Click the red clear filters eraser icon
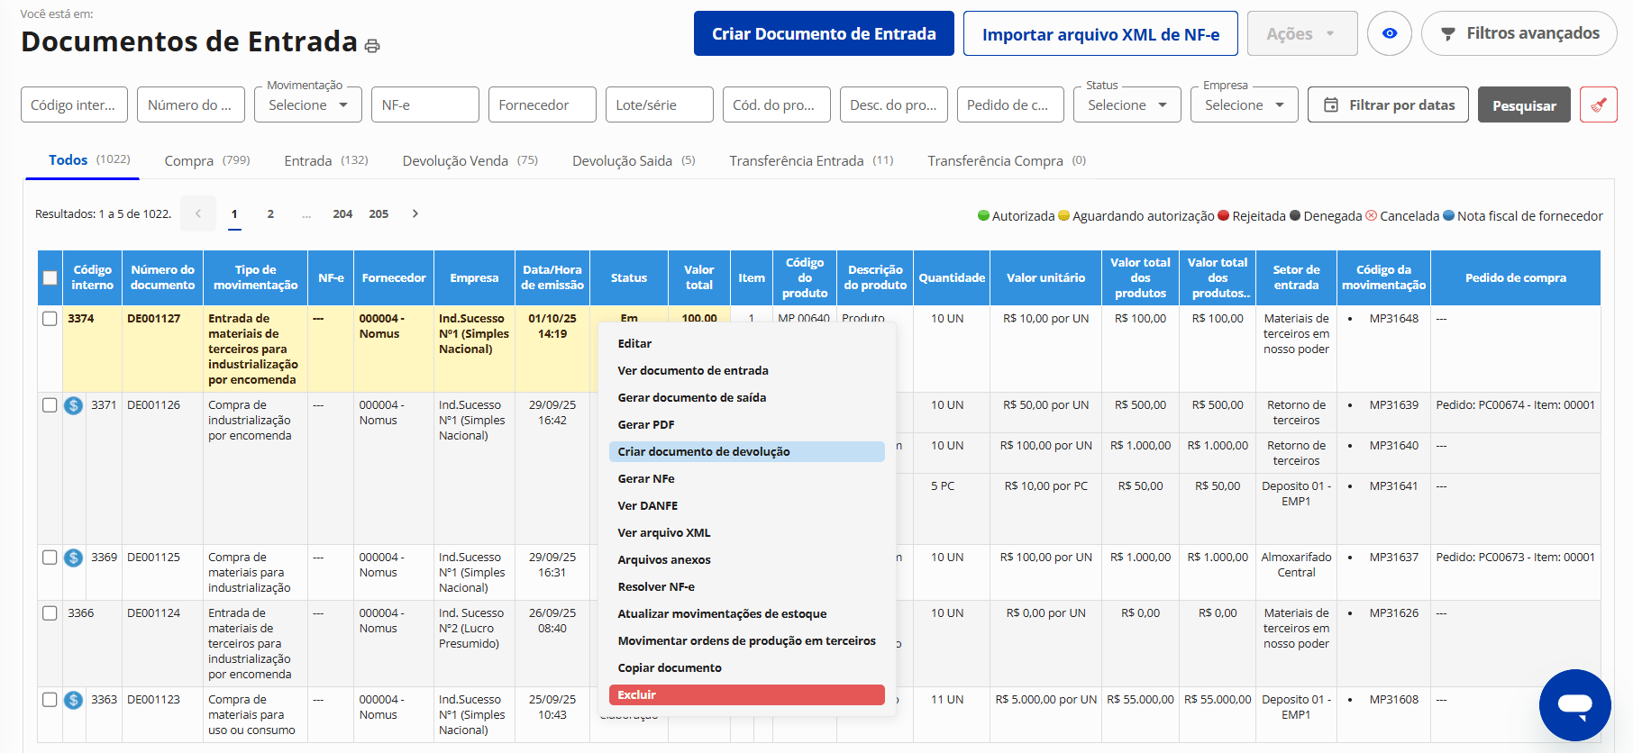The width and height of the screenshot is (1633, 753). (1598, 105)
